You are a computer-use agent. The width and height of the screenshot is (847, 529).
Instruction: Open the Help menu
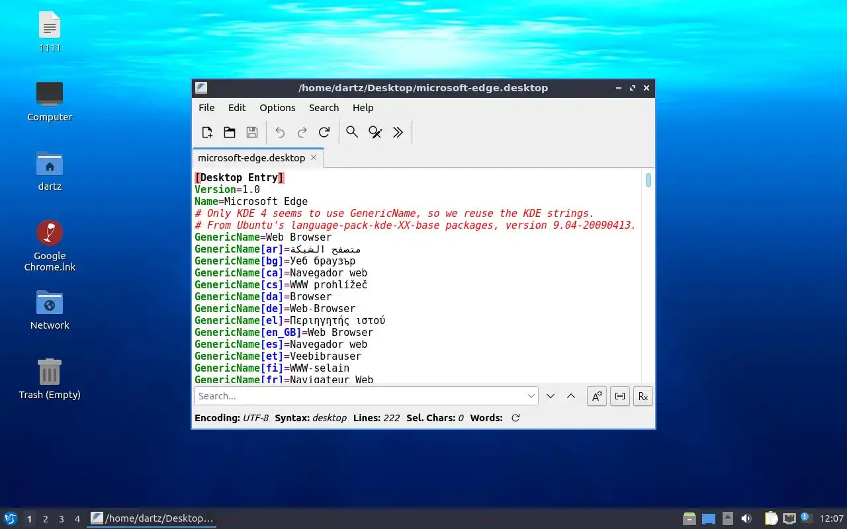pos(363,108)
